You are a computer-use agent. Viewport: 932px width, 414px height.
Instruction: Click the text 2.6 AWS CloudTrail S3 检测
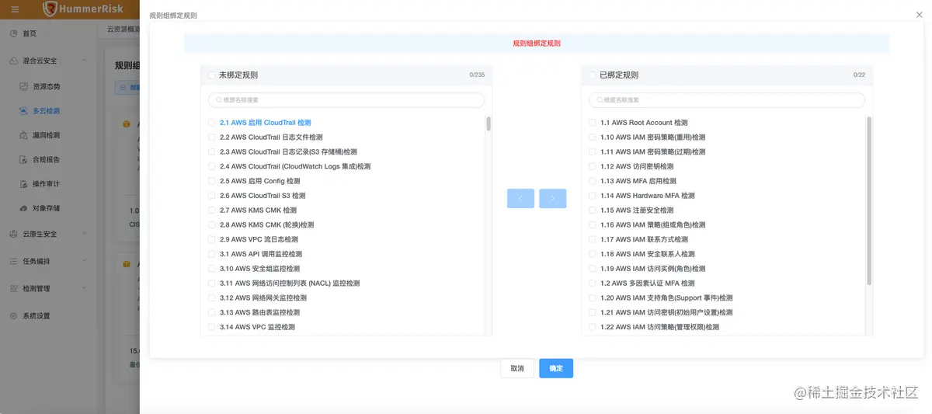coord(263,196)
